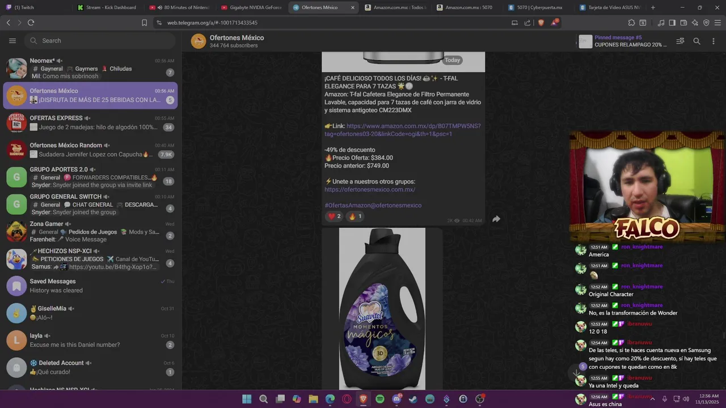
Task: Open the Brave VPN shield icon
Action: coord(706,23)
